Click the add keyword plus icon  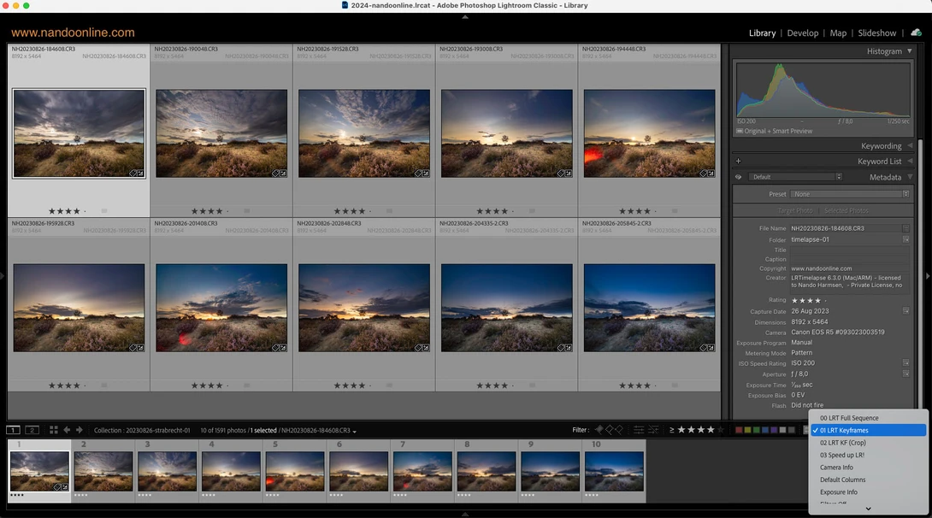coord(738,161)
